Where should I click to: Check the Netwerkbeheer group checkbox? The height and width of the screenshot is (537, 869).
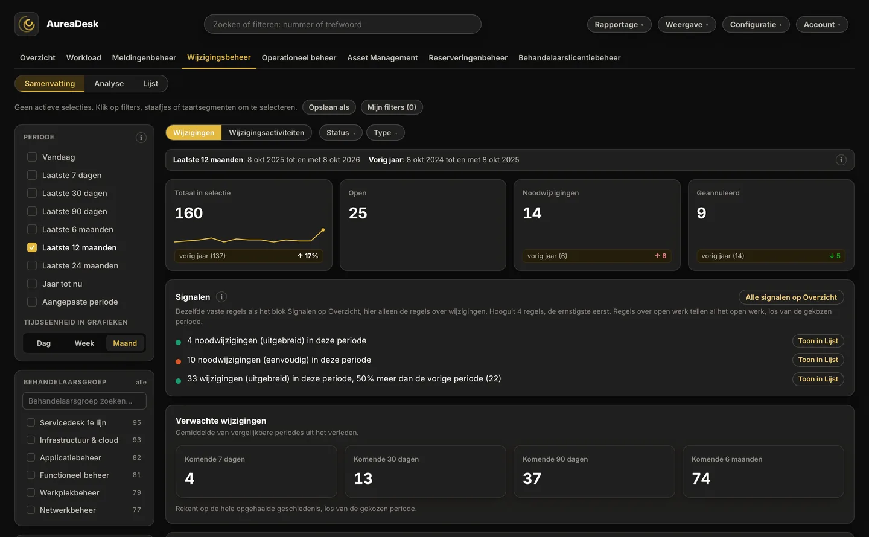click(31, 510)
